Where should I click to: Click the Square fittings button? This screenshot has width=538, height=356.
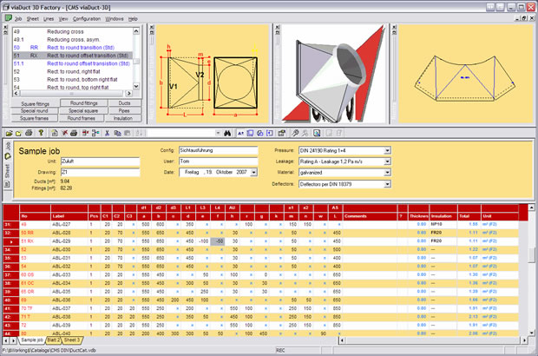pos(35,103)
